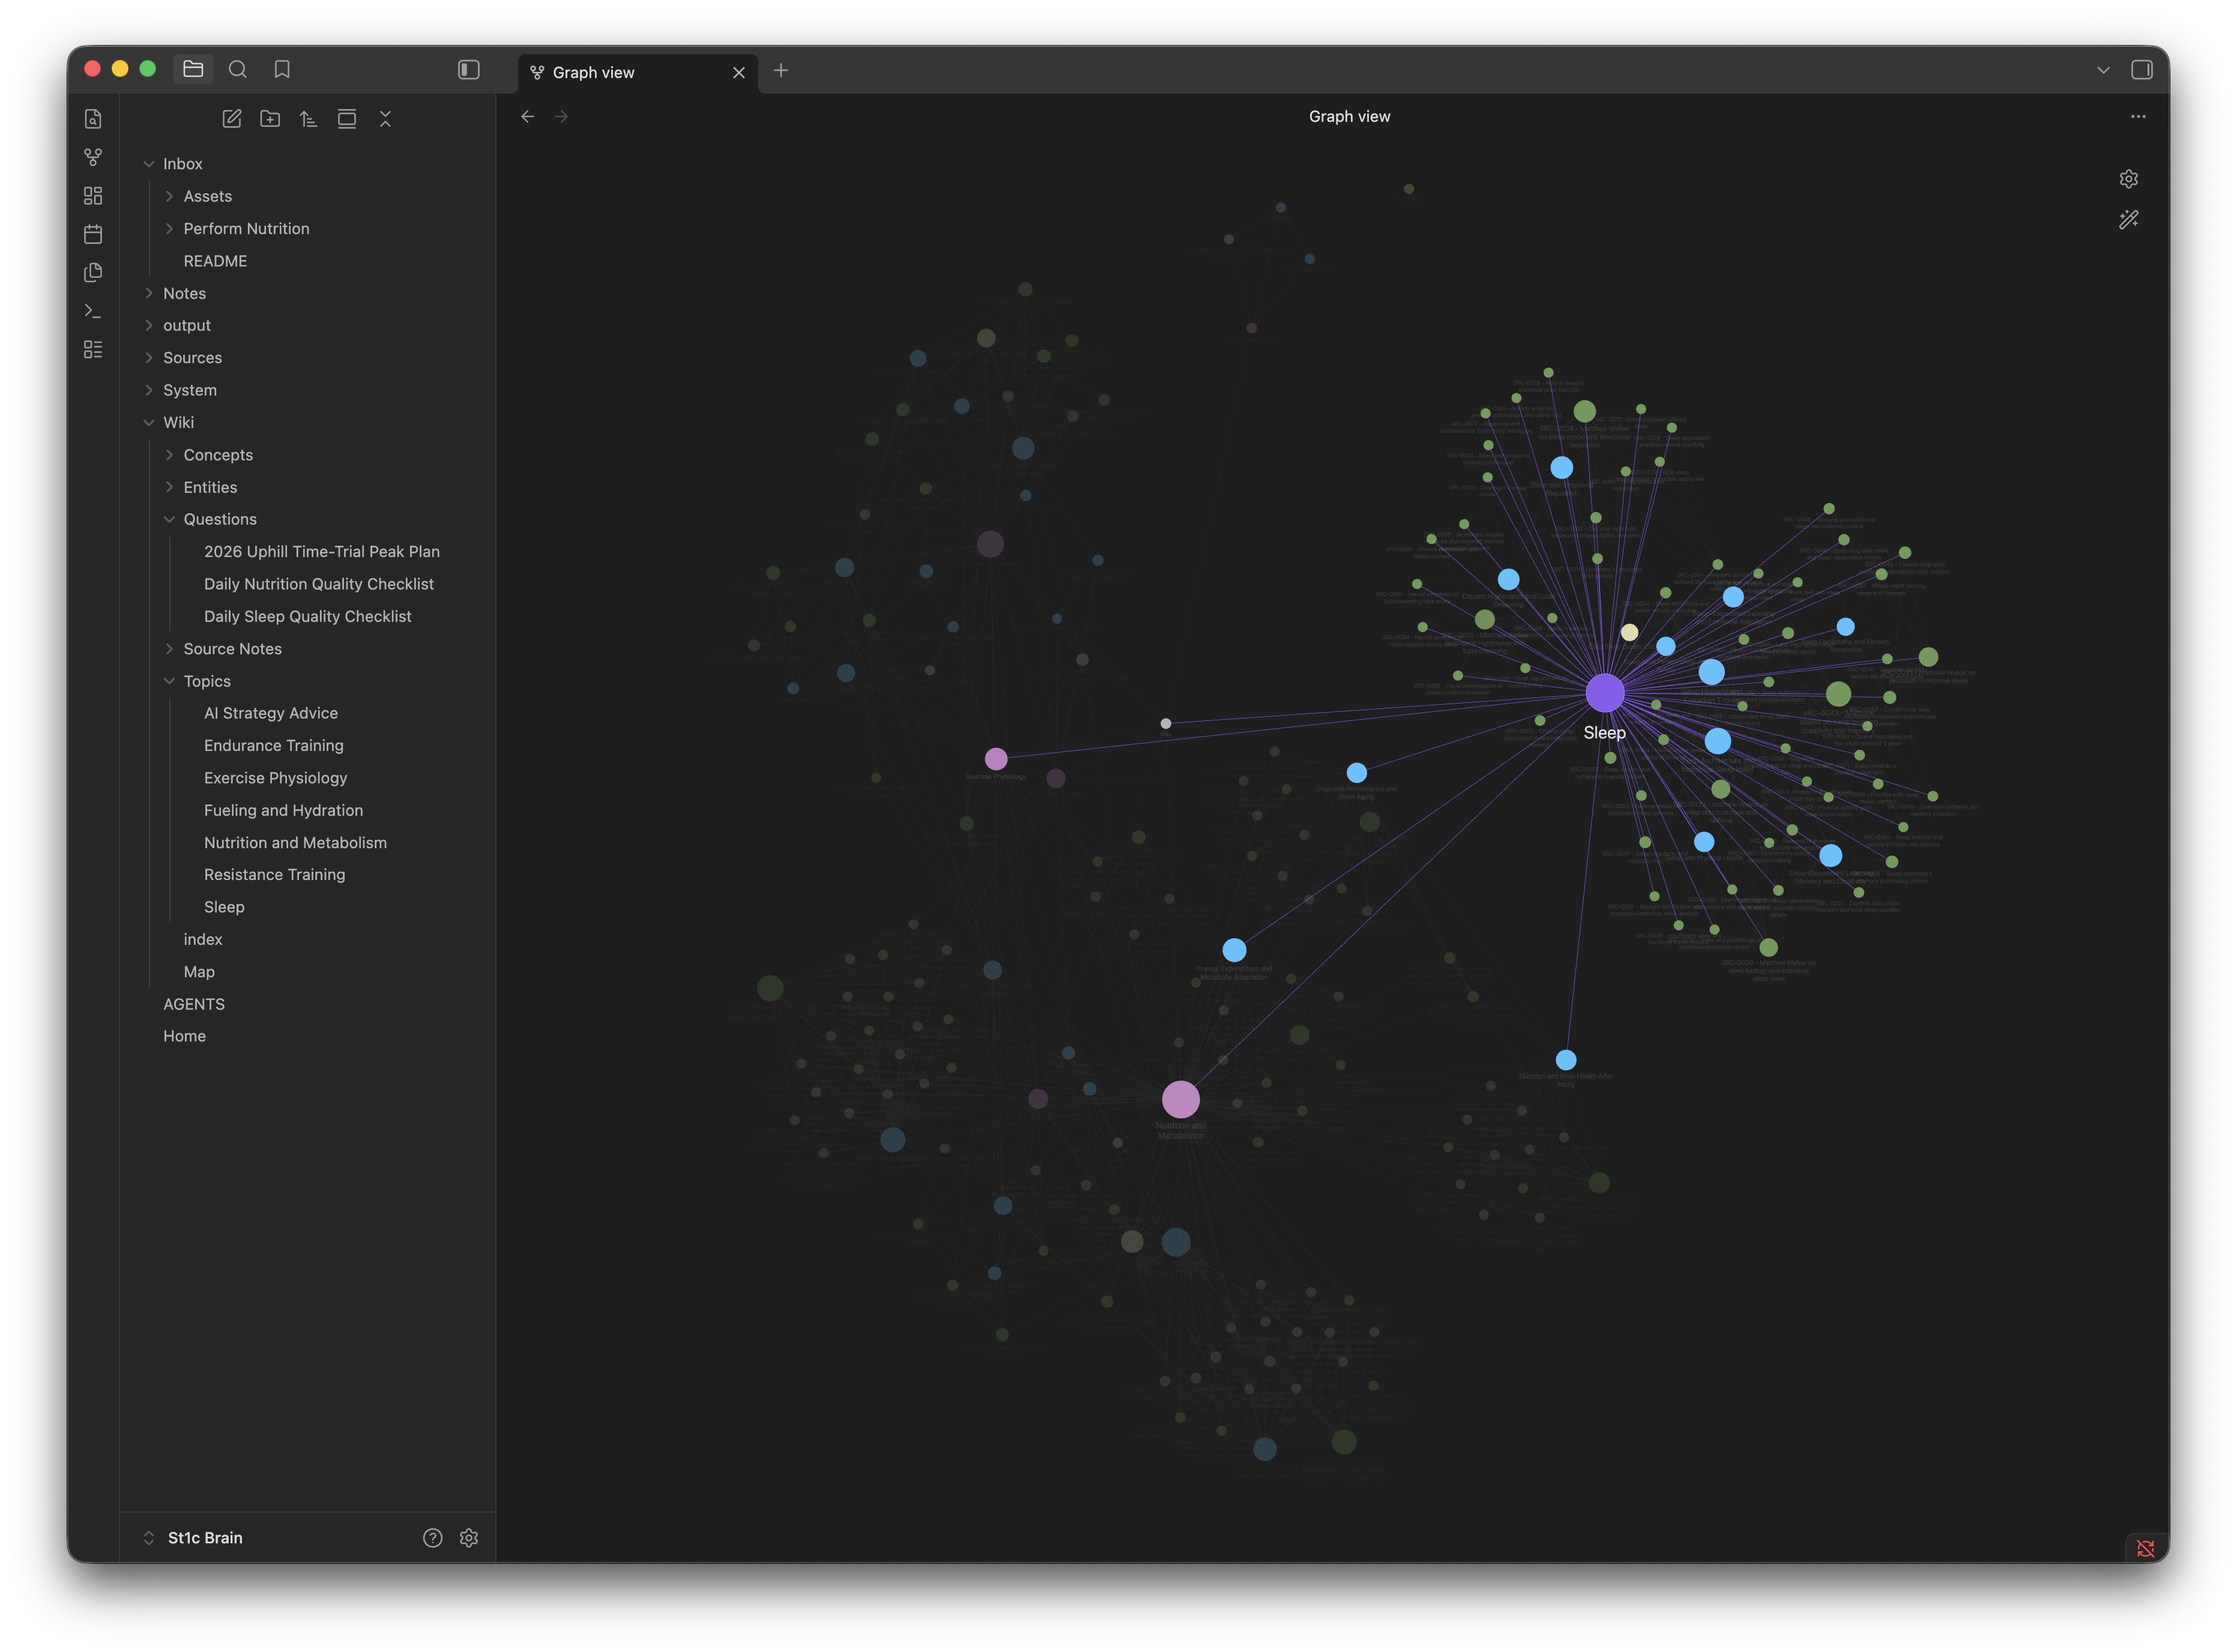The height and width of the screenshot is (1652, 2237).
Task: Click the bottom ribbon list icon
Action: click(x=93, y=349)
